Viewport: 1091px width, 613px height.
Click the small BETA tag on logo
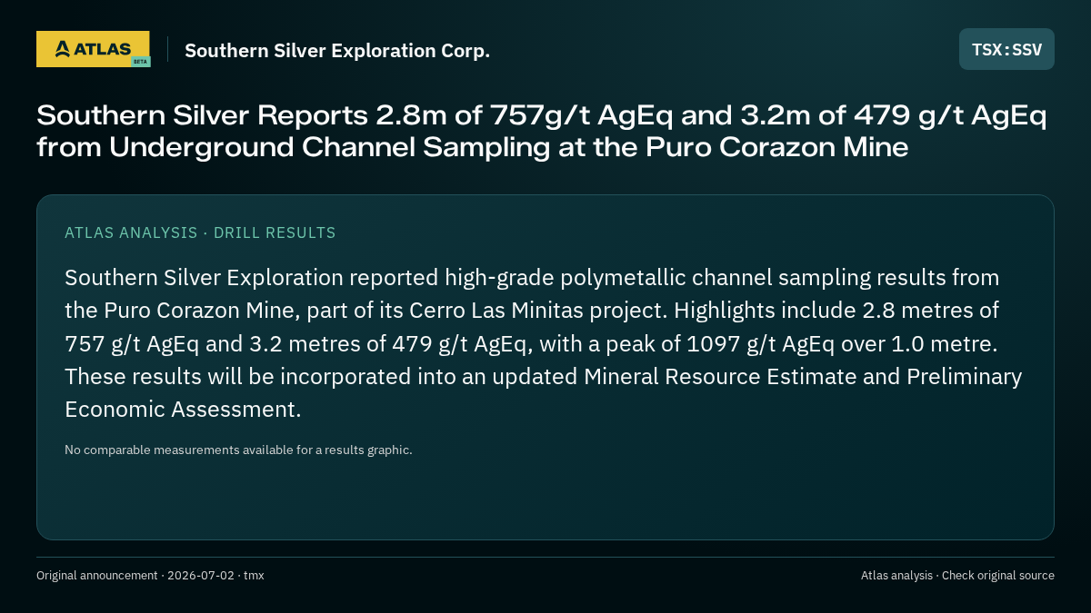[x=140, y=61]
